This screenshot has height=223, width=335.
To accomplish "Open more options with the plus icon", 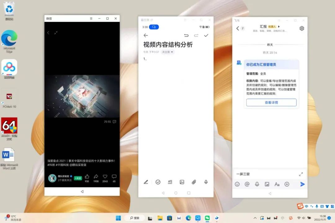I will (x=287, y=184).
